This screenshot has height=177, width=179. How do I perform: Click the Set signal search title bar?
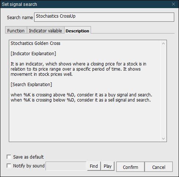(85, 4)
